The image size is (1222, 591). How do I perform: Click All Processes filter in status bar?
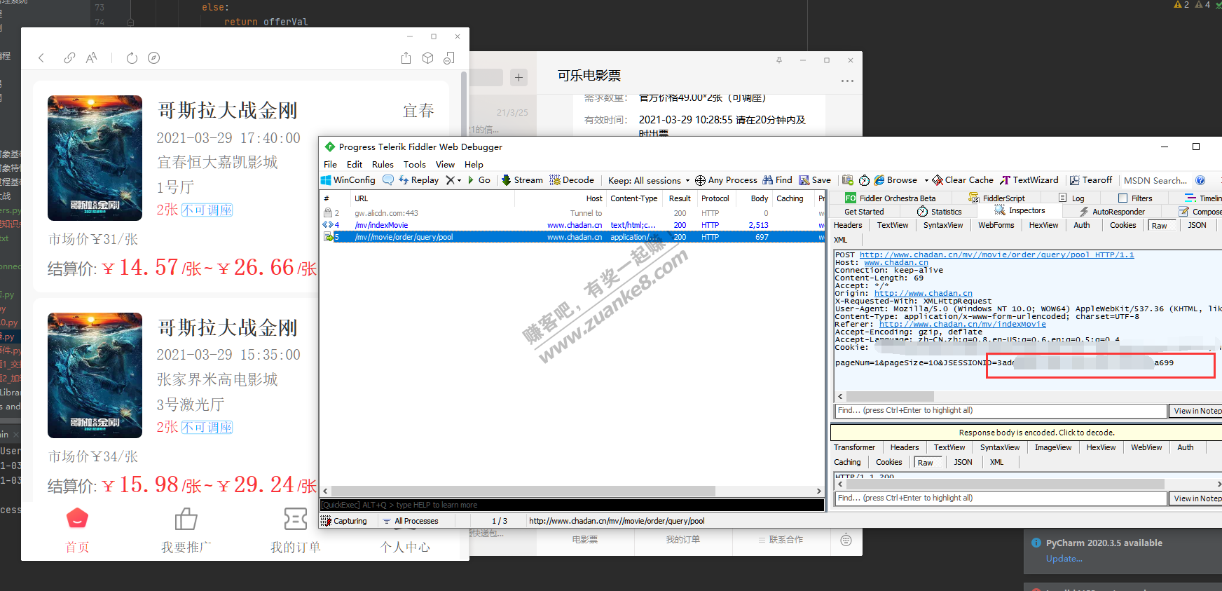(411, 521)
